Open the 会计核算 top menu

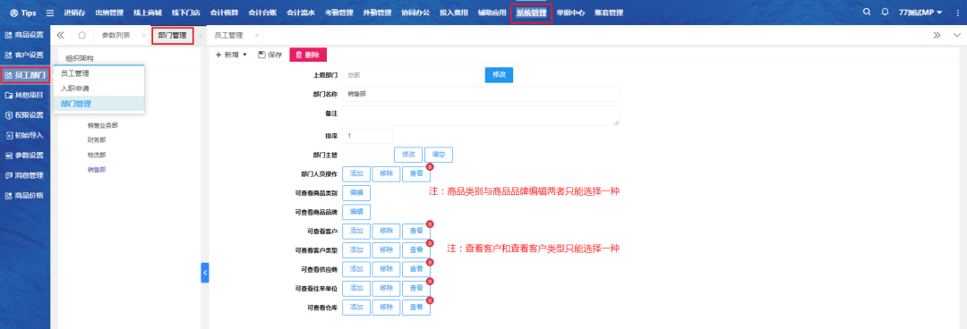pos(225,13)
